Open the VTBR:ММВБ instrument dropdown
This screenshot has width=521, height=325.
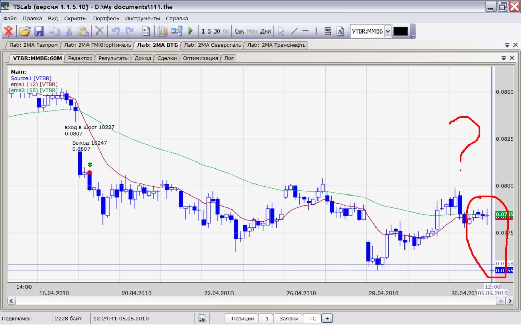click(388, 31)
